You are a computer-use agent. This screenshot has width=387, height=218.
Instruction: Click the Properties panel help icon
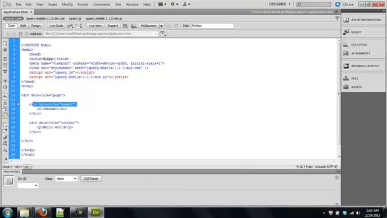coord(337,177)
